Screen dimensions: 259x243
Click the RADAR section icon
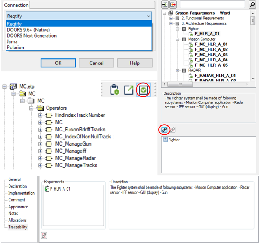pyautogui.click(x=184, y=71)
